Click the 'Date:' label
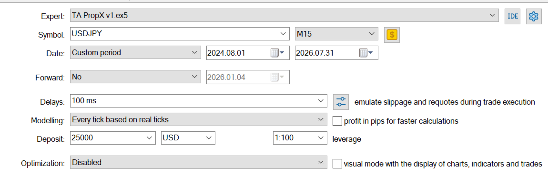 (x=56, y=53)
